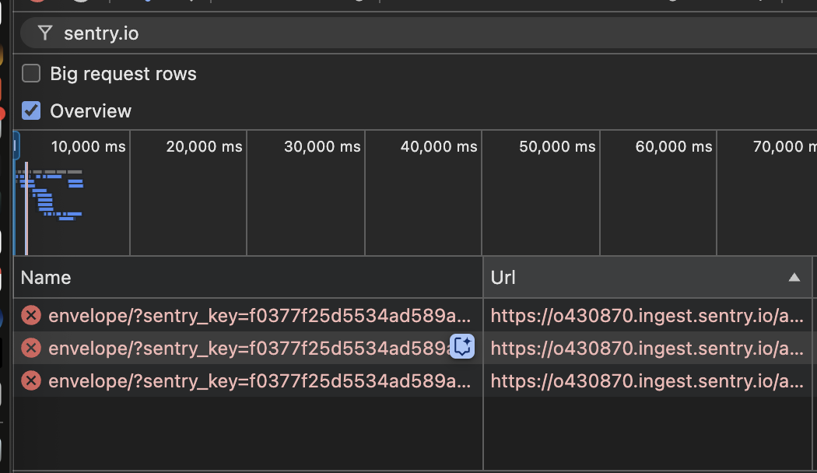The width and height of the screenshot is (817, 473).
Task: Click the third row's ingest.sentry.io URL cell
Action: point(647,380)
